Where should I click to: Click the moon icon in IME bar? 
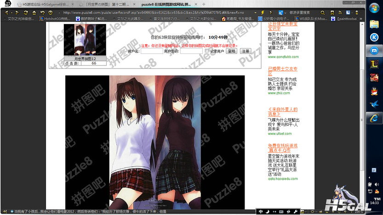268,212
